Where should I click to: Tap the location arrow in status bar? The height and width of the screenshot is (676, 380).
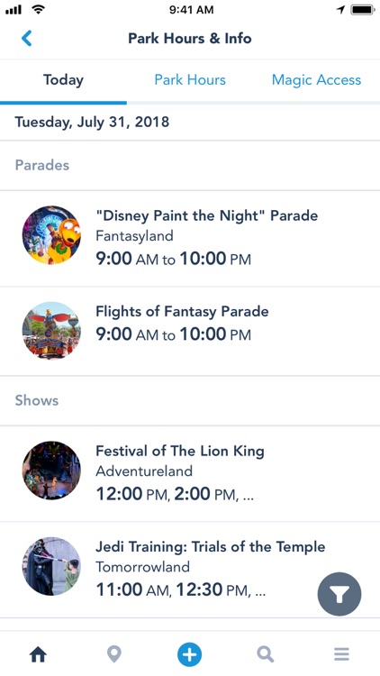point(340,10)
